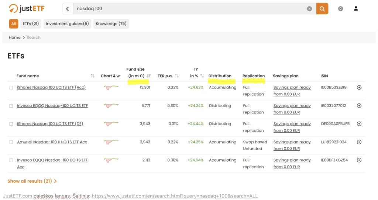Click the back arrow beside search field

68,9
